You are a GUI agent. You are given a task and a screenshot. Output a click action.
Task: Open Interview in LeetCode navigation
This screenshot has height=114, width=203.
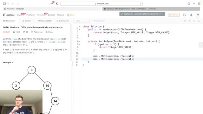tap(41, 15)
